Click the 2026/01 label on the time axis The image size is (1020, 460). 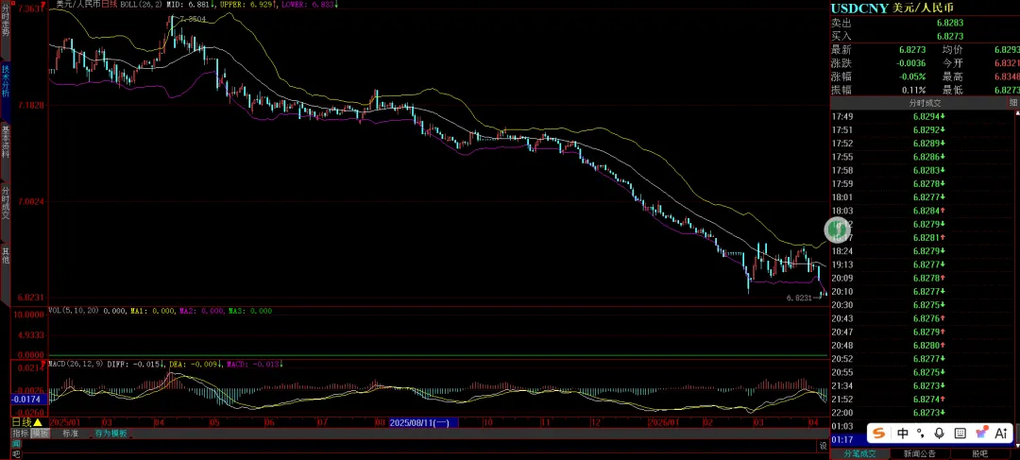pyautogui.click(x=662, y=422)
